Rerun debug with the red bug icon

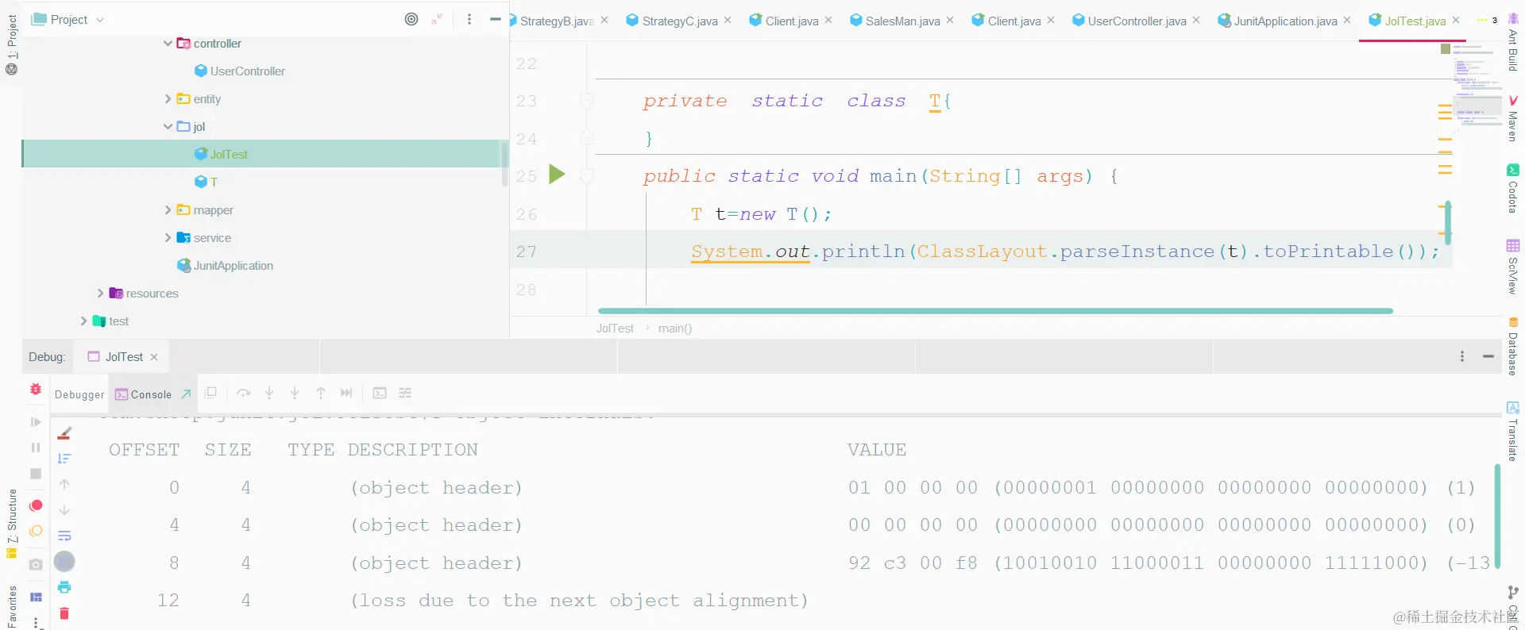click(x=36, y=390)
